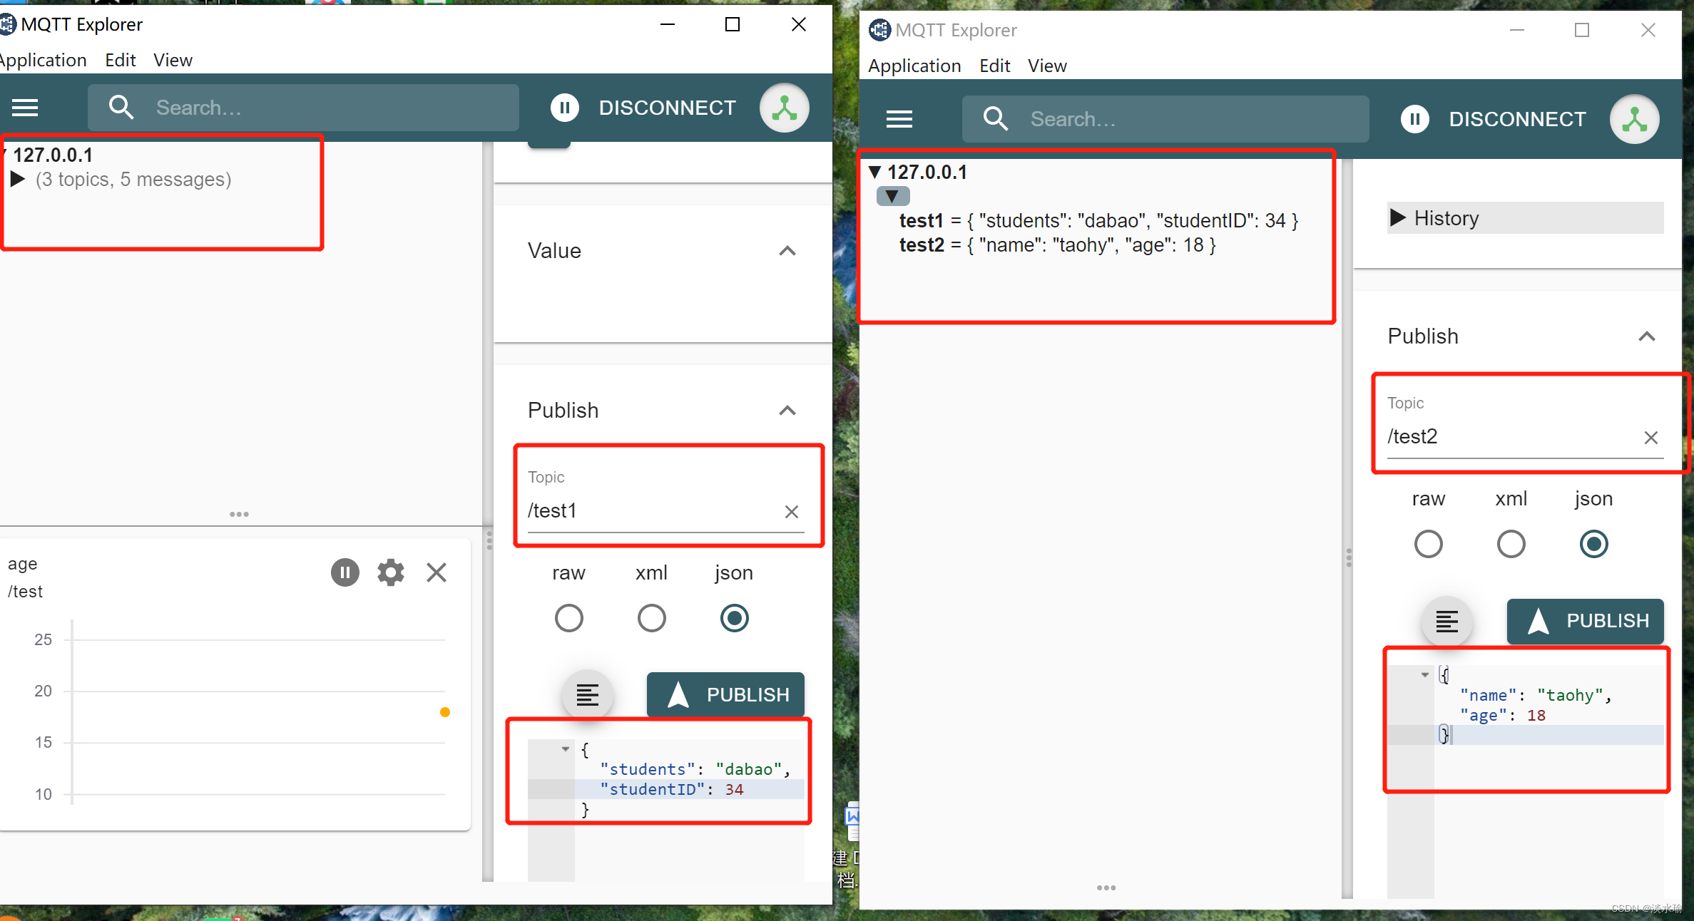This screenshot has height=921, width=1694.
Task: Open hamburger menu in right MQTT Explorer window
Action: [899, 119]
